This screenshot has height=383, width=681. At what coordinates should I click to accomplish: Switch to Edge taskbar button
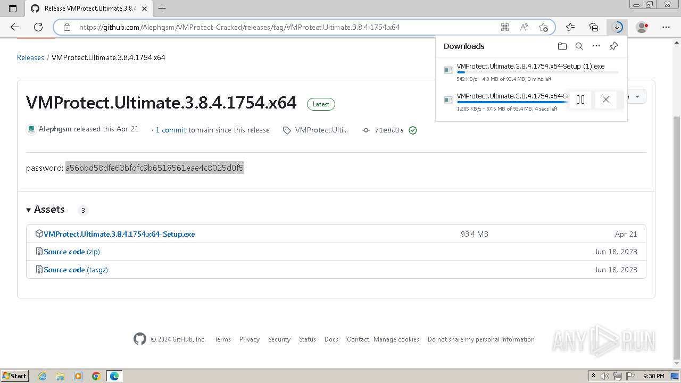114,376
